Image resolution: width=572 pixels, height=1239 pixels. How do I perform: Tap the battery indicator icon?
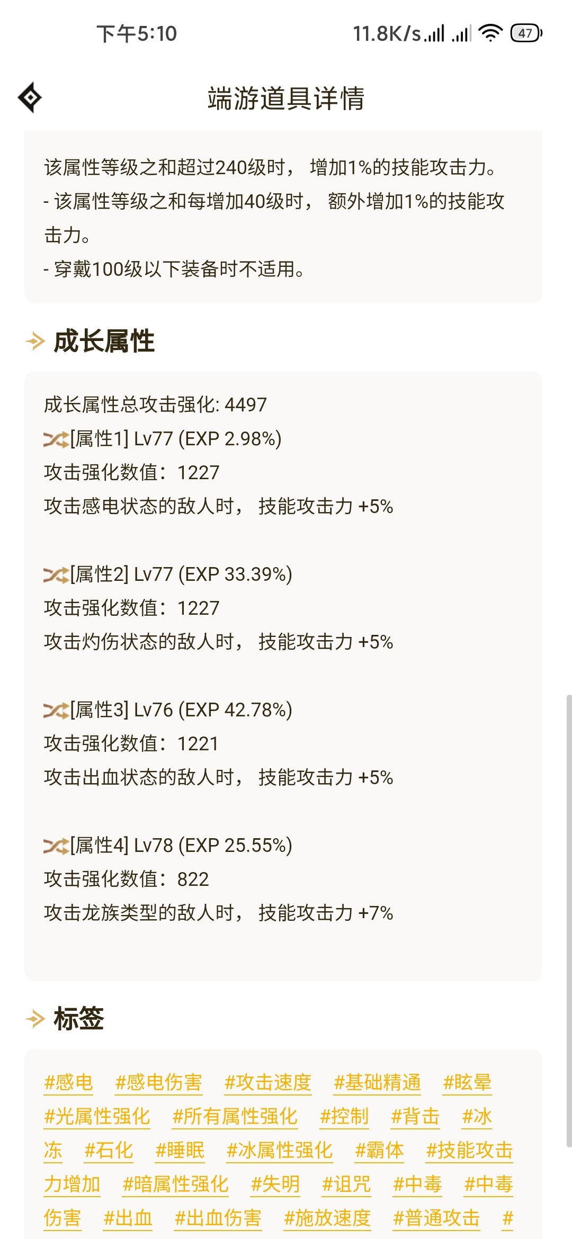(x=526, y=33)
